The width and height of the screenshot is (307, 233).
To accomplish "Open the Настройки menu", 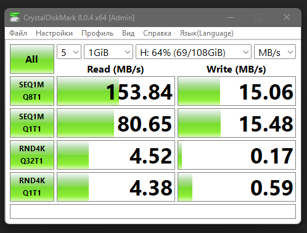I will (54, 33).
